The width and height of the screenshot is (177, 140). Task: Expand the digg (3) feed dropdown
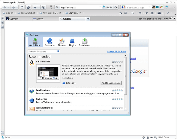click(x=15, y=13)
